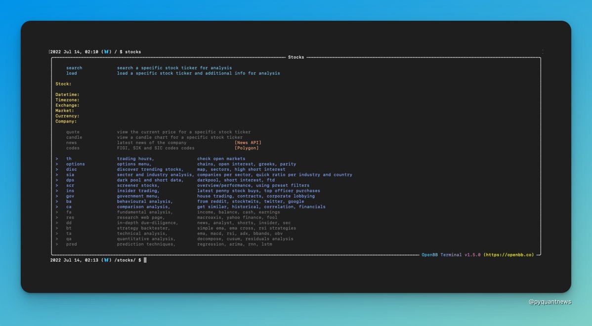Click the typed 'stocks' command in top prompt
The height and width of the screenshot is (326, 592).
pos(133,52)
